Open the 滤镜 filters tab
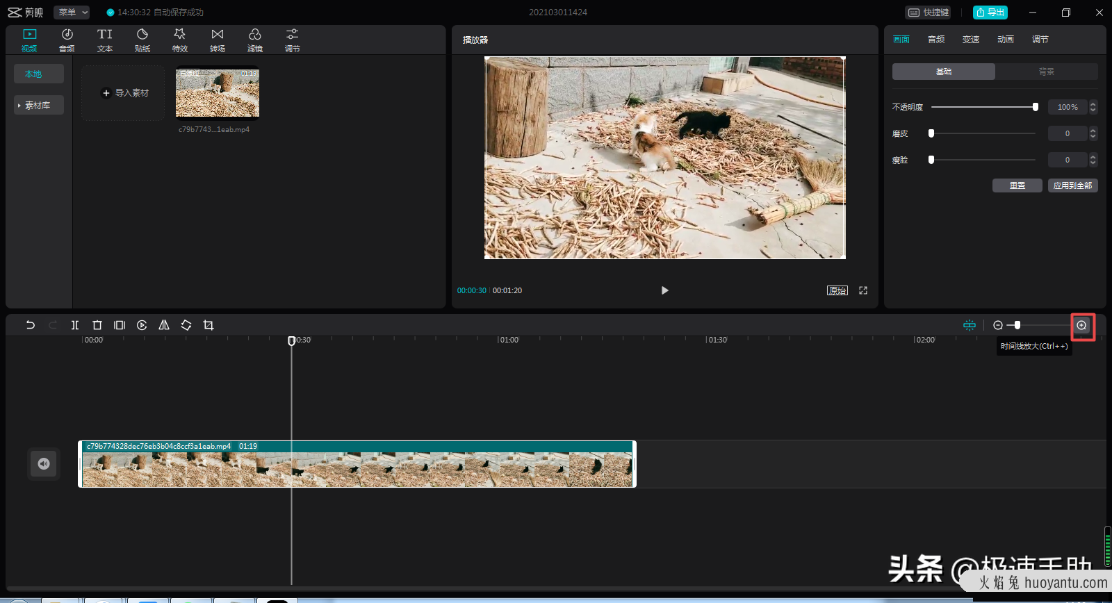 click(255, 40)
